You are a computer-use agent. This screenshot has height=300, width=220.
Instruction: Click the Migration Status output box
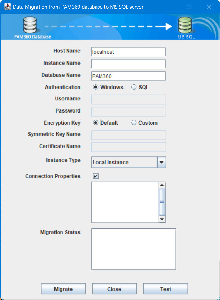click(133, 249)
